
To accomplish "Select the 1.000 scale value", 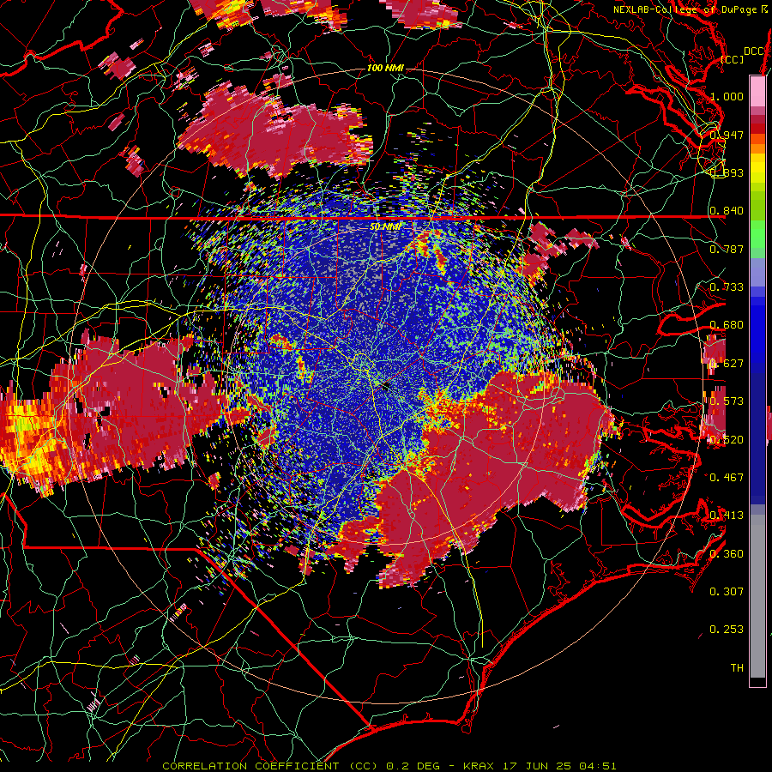I will (727, 96).
